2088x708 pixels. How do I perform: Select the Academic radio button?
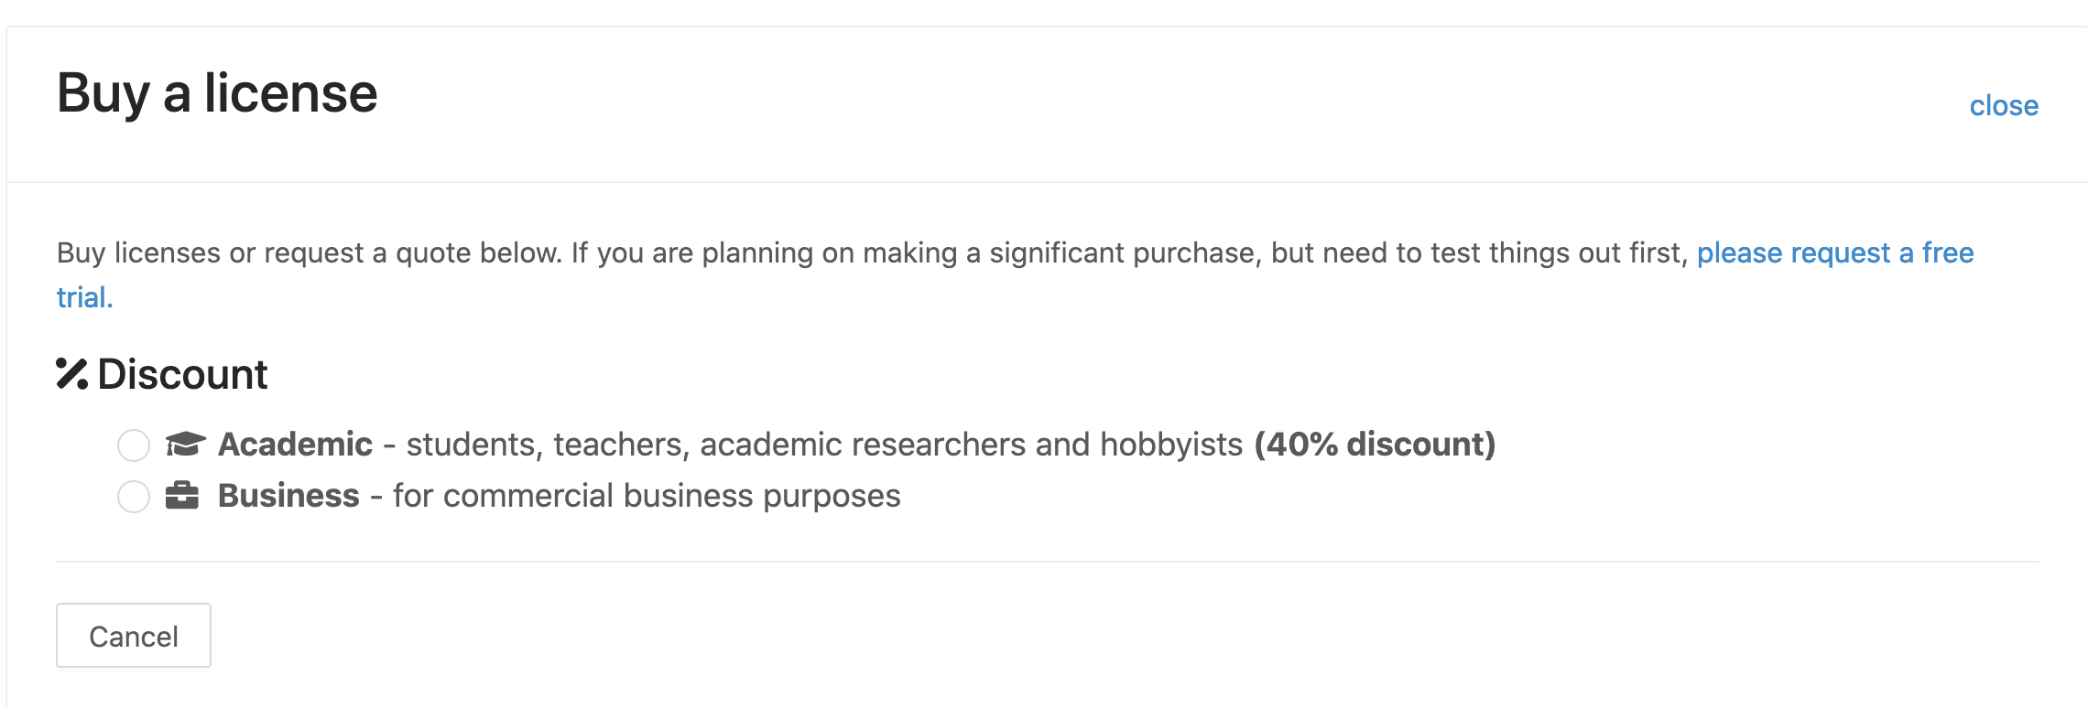134,445
